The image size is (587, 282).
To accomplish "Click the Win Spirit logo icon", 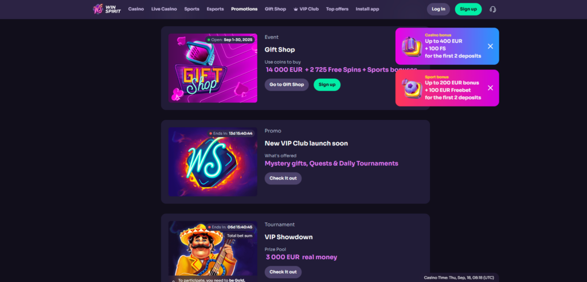I will coord(98,9).
